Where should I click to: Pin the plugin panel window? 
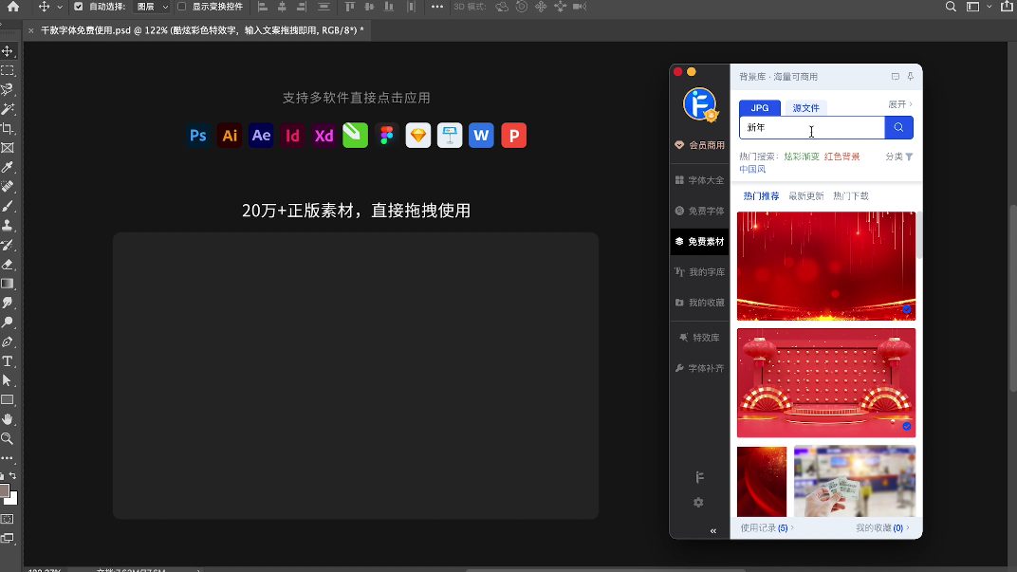pos(911,77)
